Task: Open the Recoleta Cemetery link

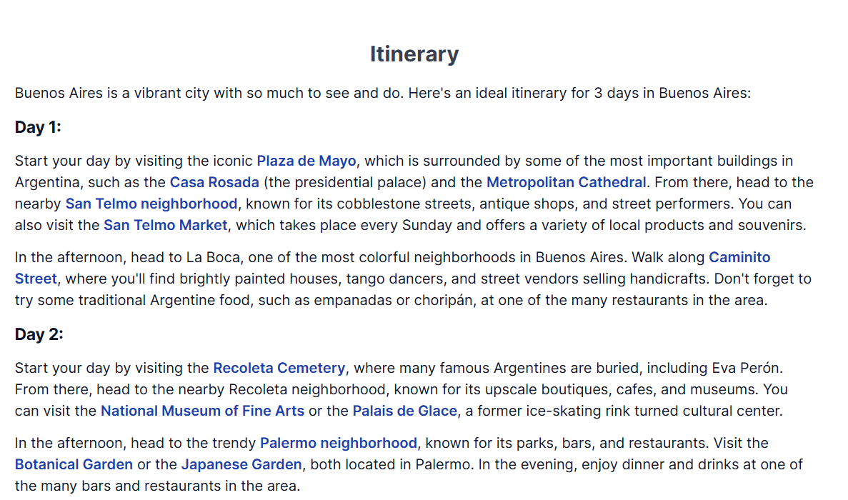Action: click(x=279, y=368)
